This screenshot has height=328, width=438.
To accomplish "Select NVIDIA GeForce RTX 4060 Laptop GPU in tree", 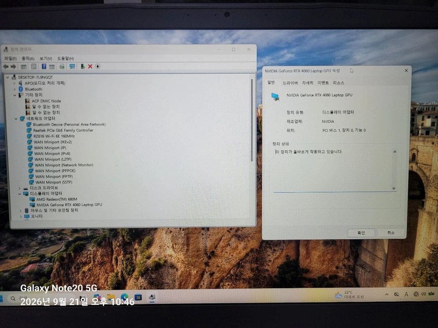I will point(66,205).
